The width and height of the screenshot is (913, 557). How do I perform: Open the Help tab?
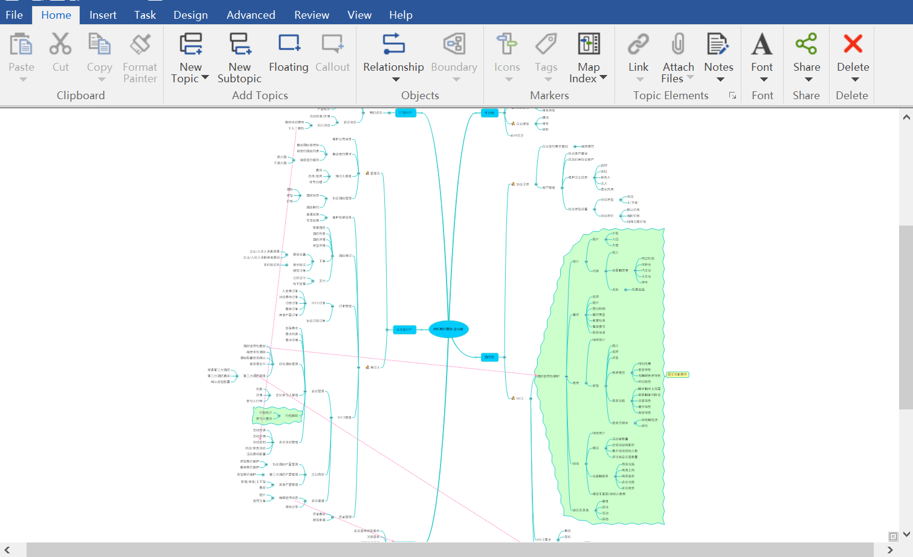401,15
